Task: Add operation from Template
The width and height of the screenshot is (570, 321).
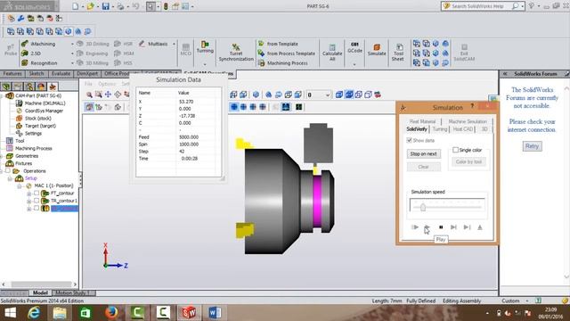Action: [278, 44]
